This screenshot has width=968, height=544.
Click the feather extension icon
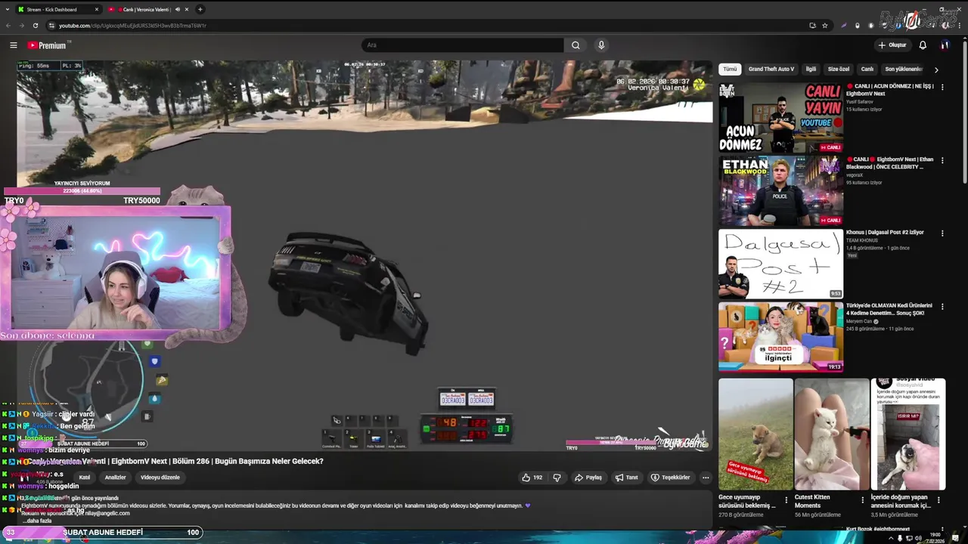(x=844, y=25)
